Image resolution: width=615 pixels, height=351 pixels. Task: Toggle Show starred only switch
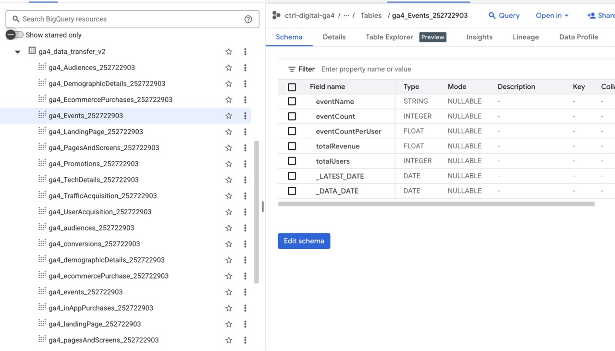pyautogui.click(x=14, y=35)
